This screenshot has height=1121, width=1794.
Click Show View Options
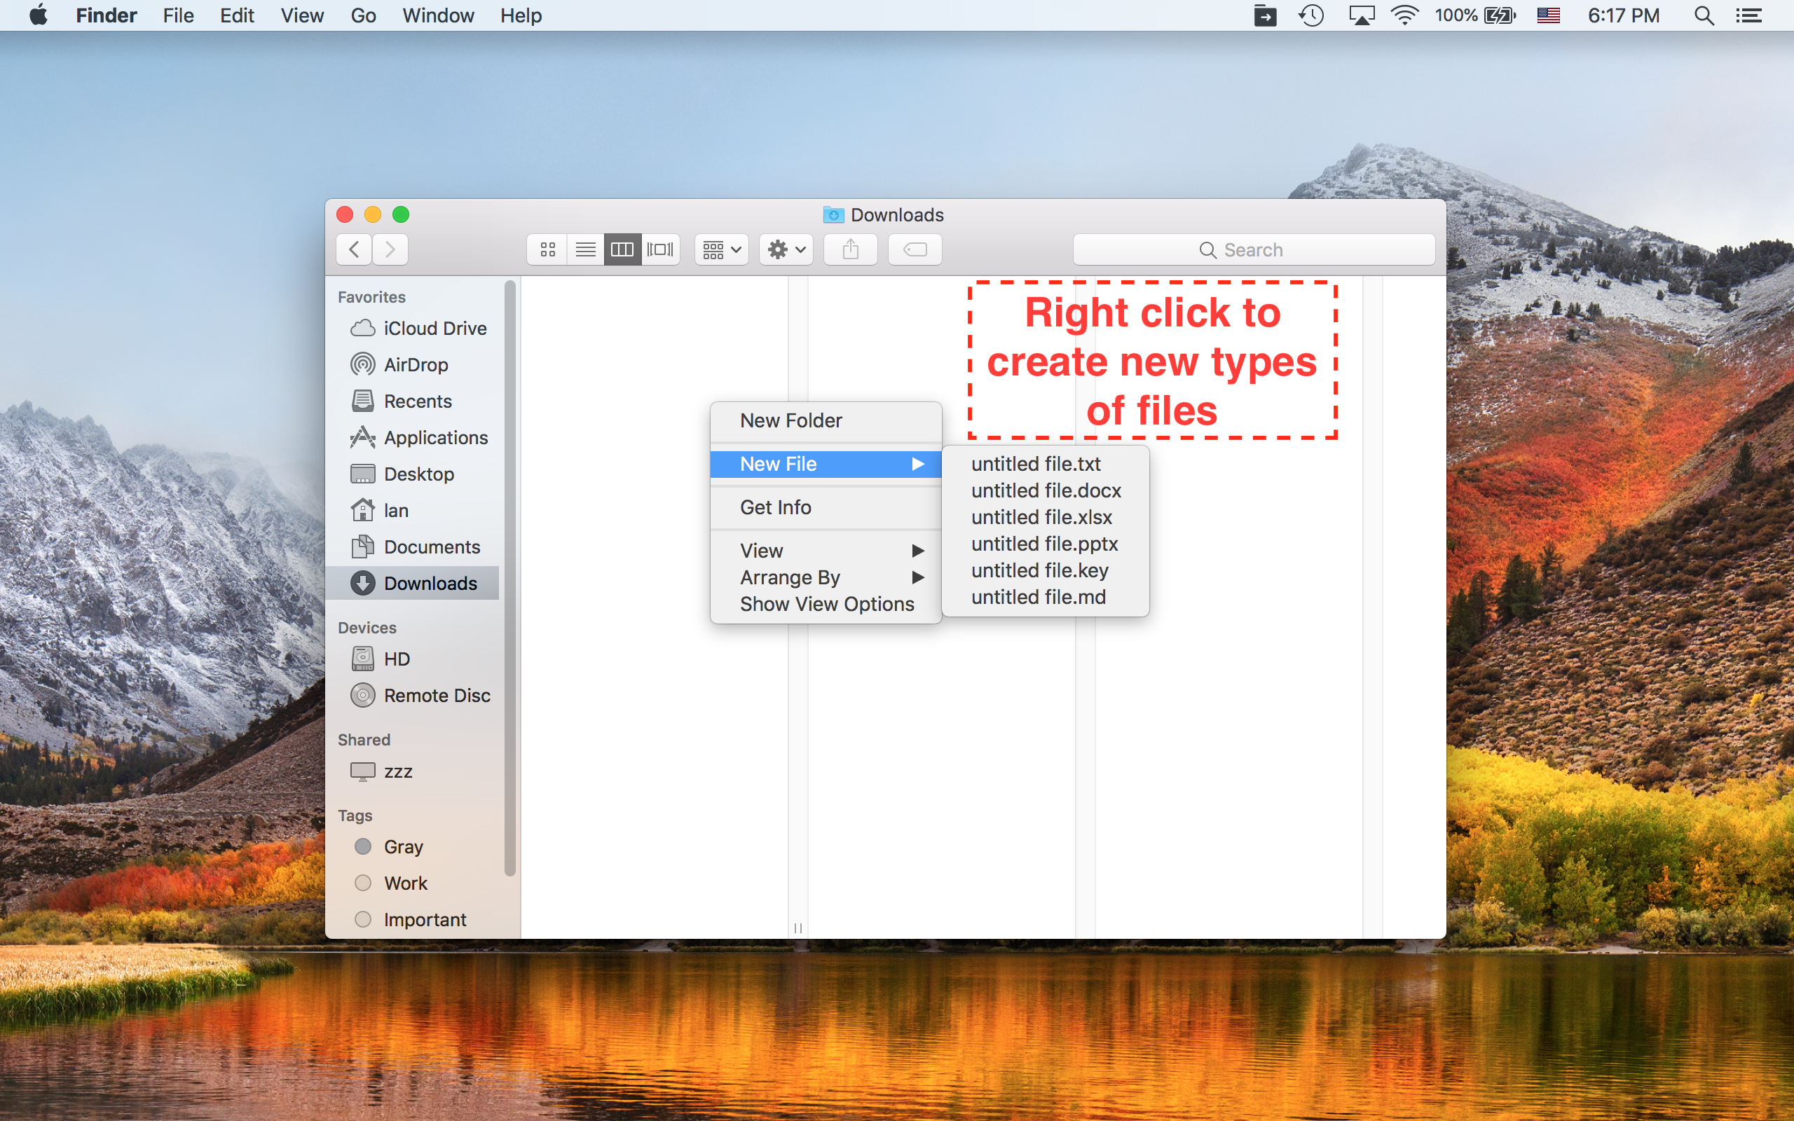(827, 603)
